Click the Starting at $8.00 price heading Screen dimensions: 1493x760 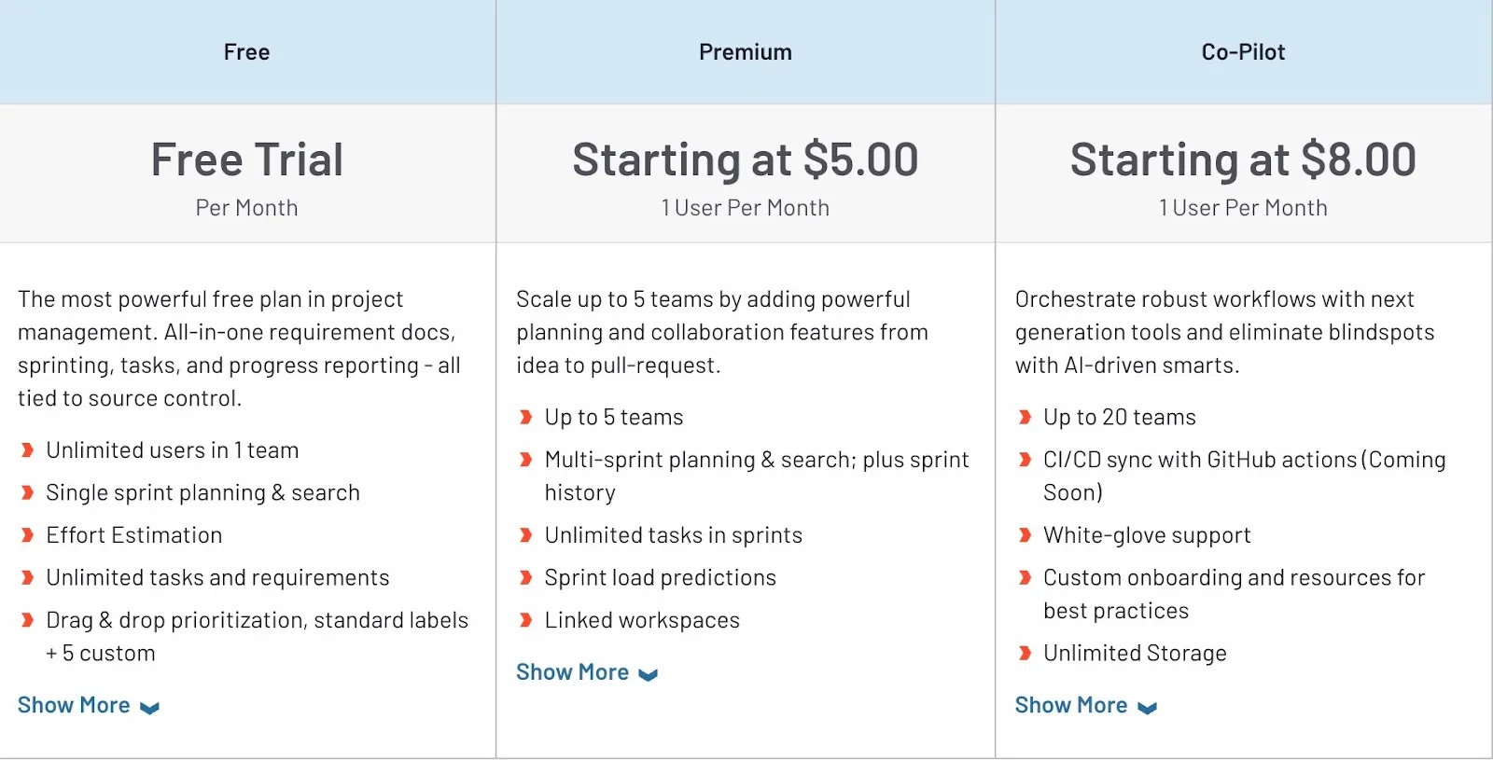(x=1243, y=159)
